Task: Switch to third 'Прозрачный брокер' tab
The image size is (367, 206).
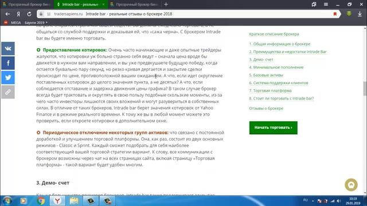Action: (134, 5)
